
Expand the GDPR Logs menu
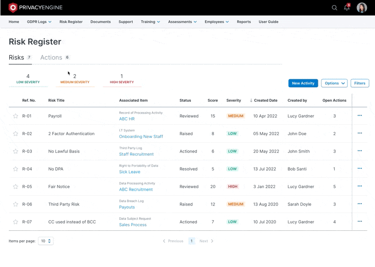coord(39,22)
